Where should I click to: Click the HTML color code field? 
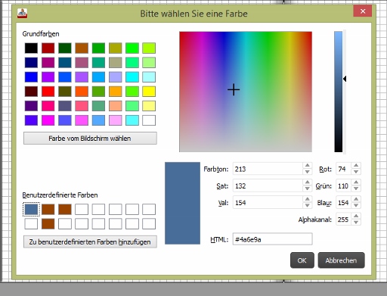272,239
